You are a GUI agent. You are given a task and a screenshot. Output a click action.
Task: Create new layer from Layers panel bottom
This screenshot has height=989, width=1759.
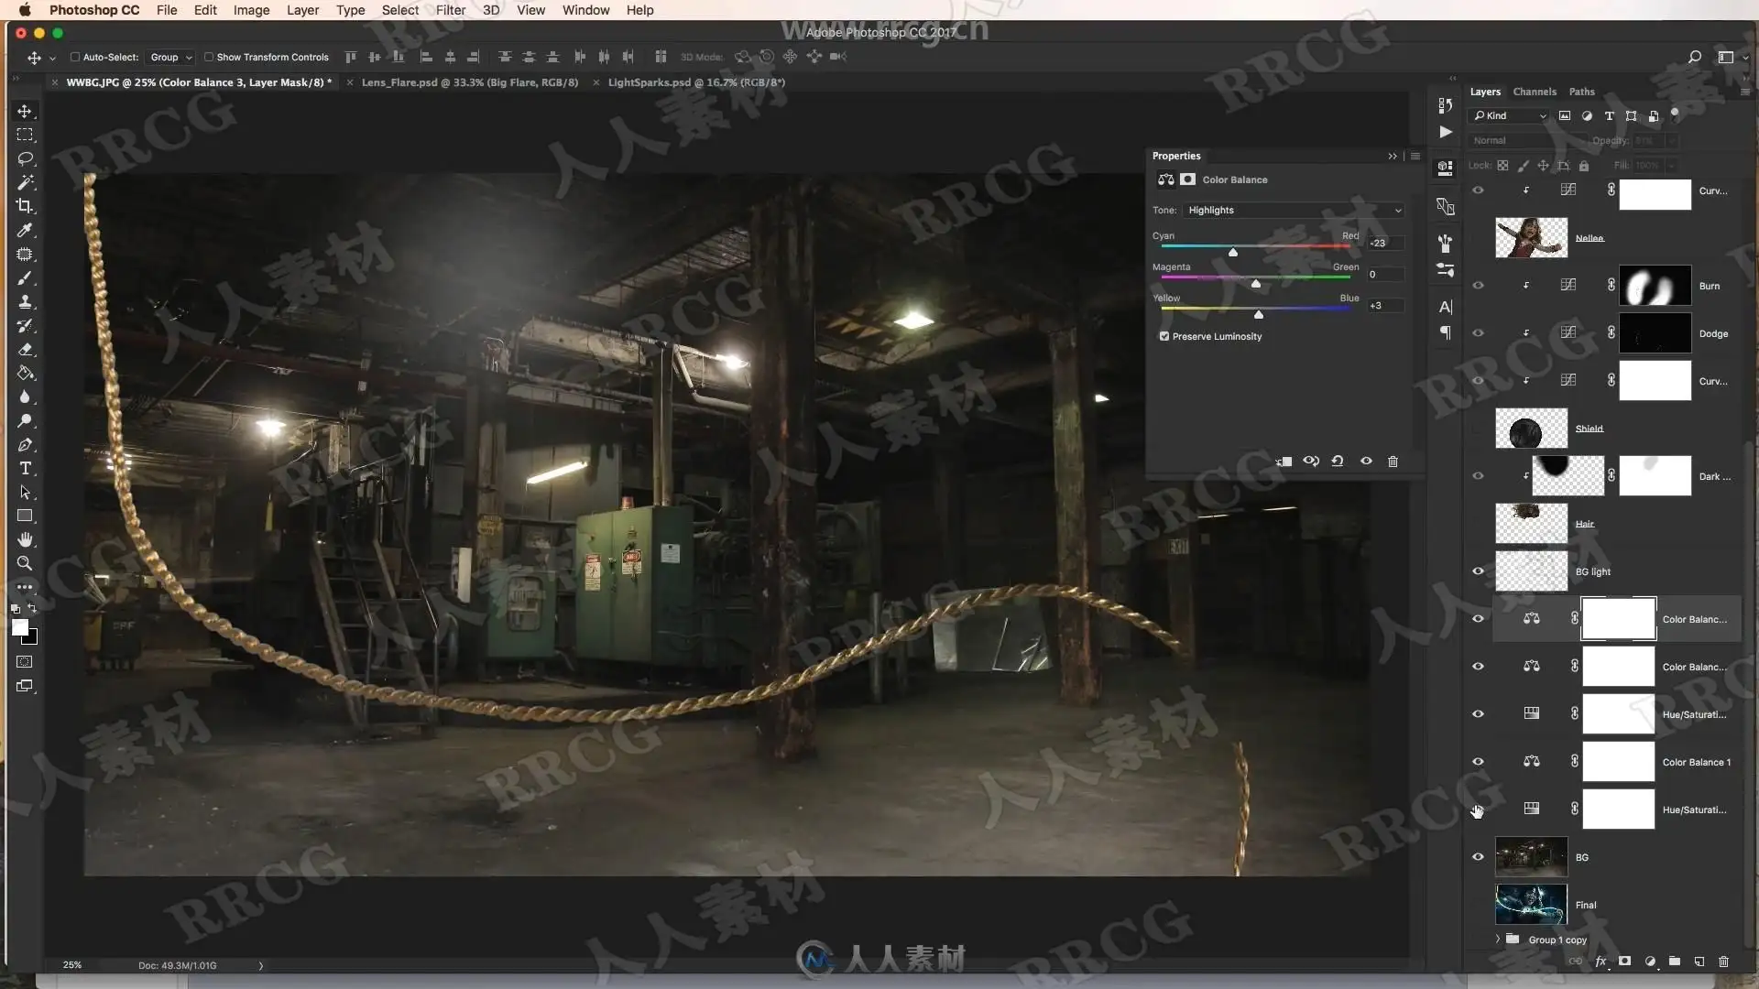pos(1699,962)
